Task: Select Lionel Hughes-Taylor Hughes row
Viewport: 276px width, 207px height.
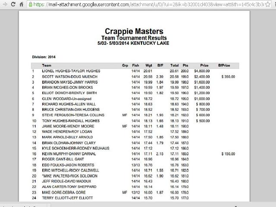Action: (135, 71)
